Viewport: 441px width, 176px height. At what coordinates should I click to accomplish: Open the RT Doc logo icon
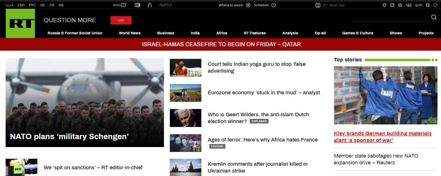[137, 5]
